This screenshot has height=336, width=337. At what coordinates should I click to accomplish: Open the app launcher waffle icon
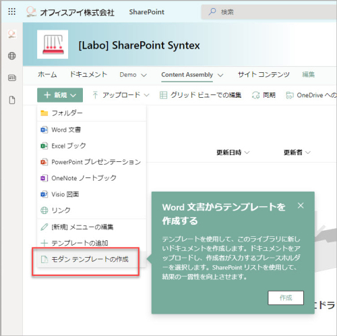12,11
